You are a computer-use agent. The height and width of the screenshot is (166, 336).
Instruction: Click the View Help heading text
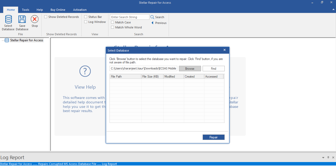85,87
